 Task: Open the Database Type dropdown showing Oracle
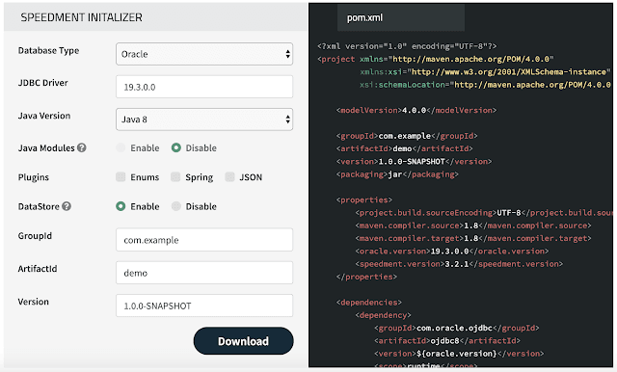pos(204,54)
